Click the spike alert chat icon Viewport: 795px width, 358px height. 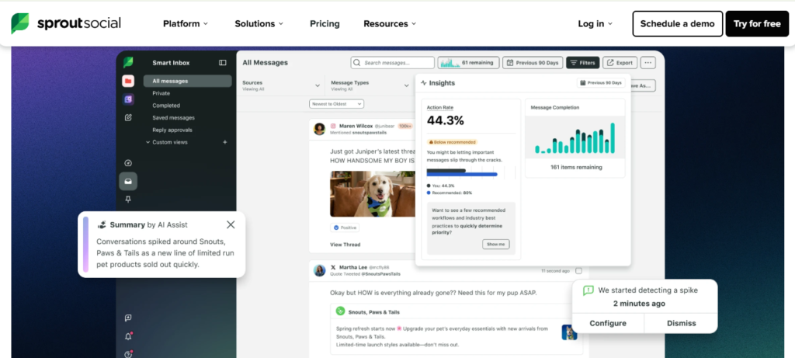click(x=588, y=290)
